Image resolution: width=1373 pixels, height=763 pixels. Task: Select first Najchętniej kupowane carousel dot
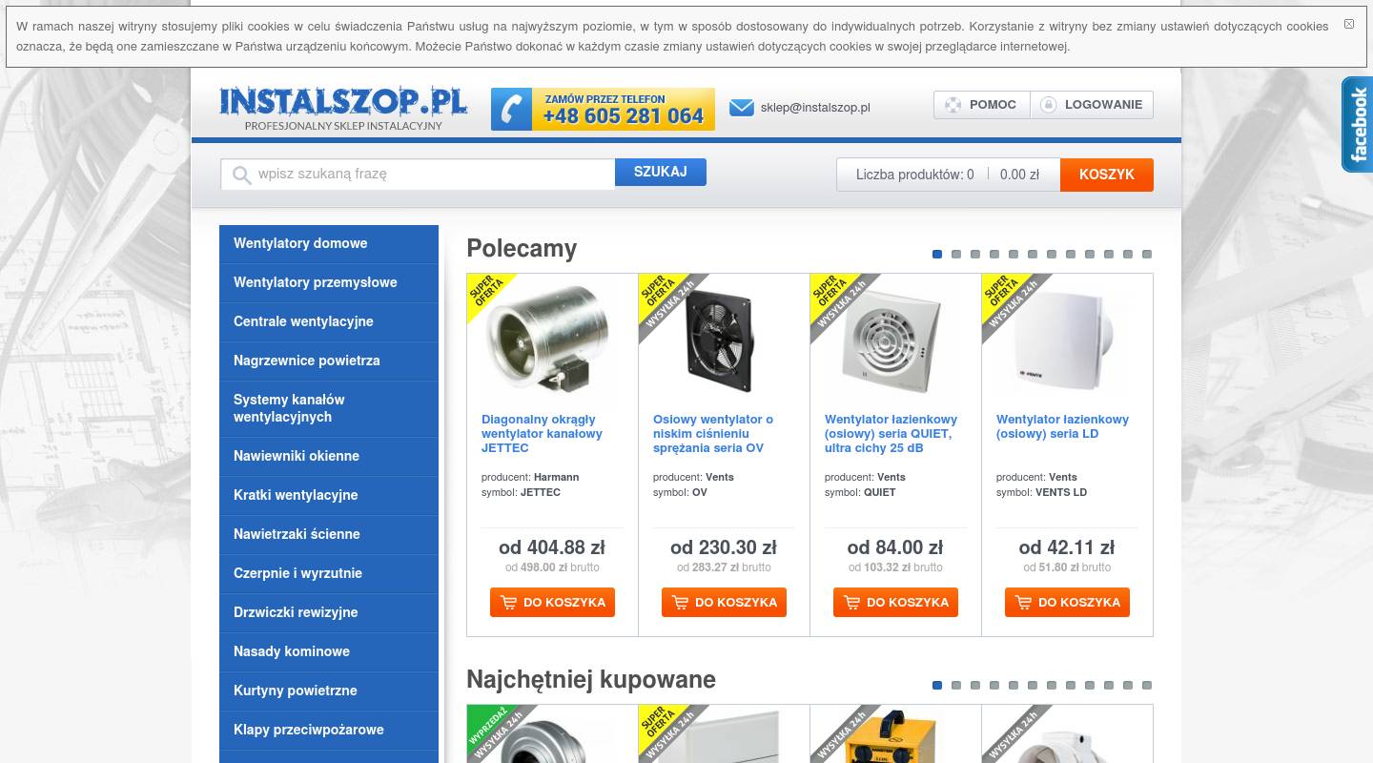(x=937, y=685)
